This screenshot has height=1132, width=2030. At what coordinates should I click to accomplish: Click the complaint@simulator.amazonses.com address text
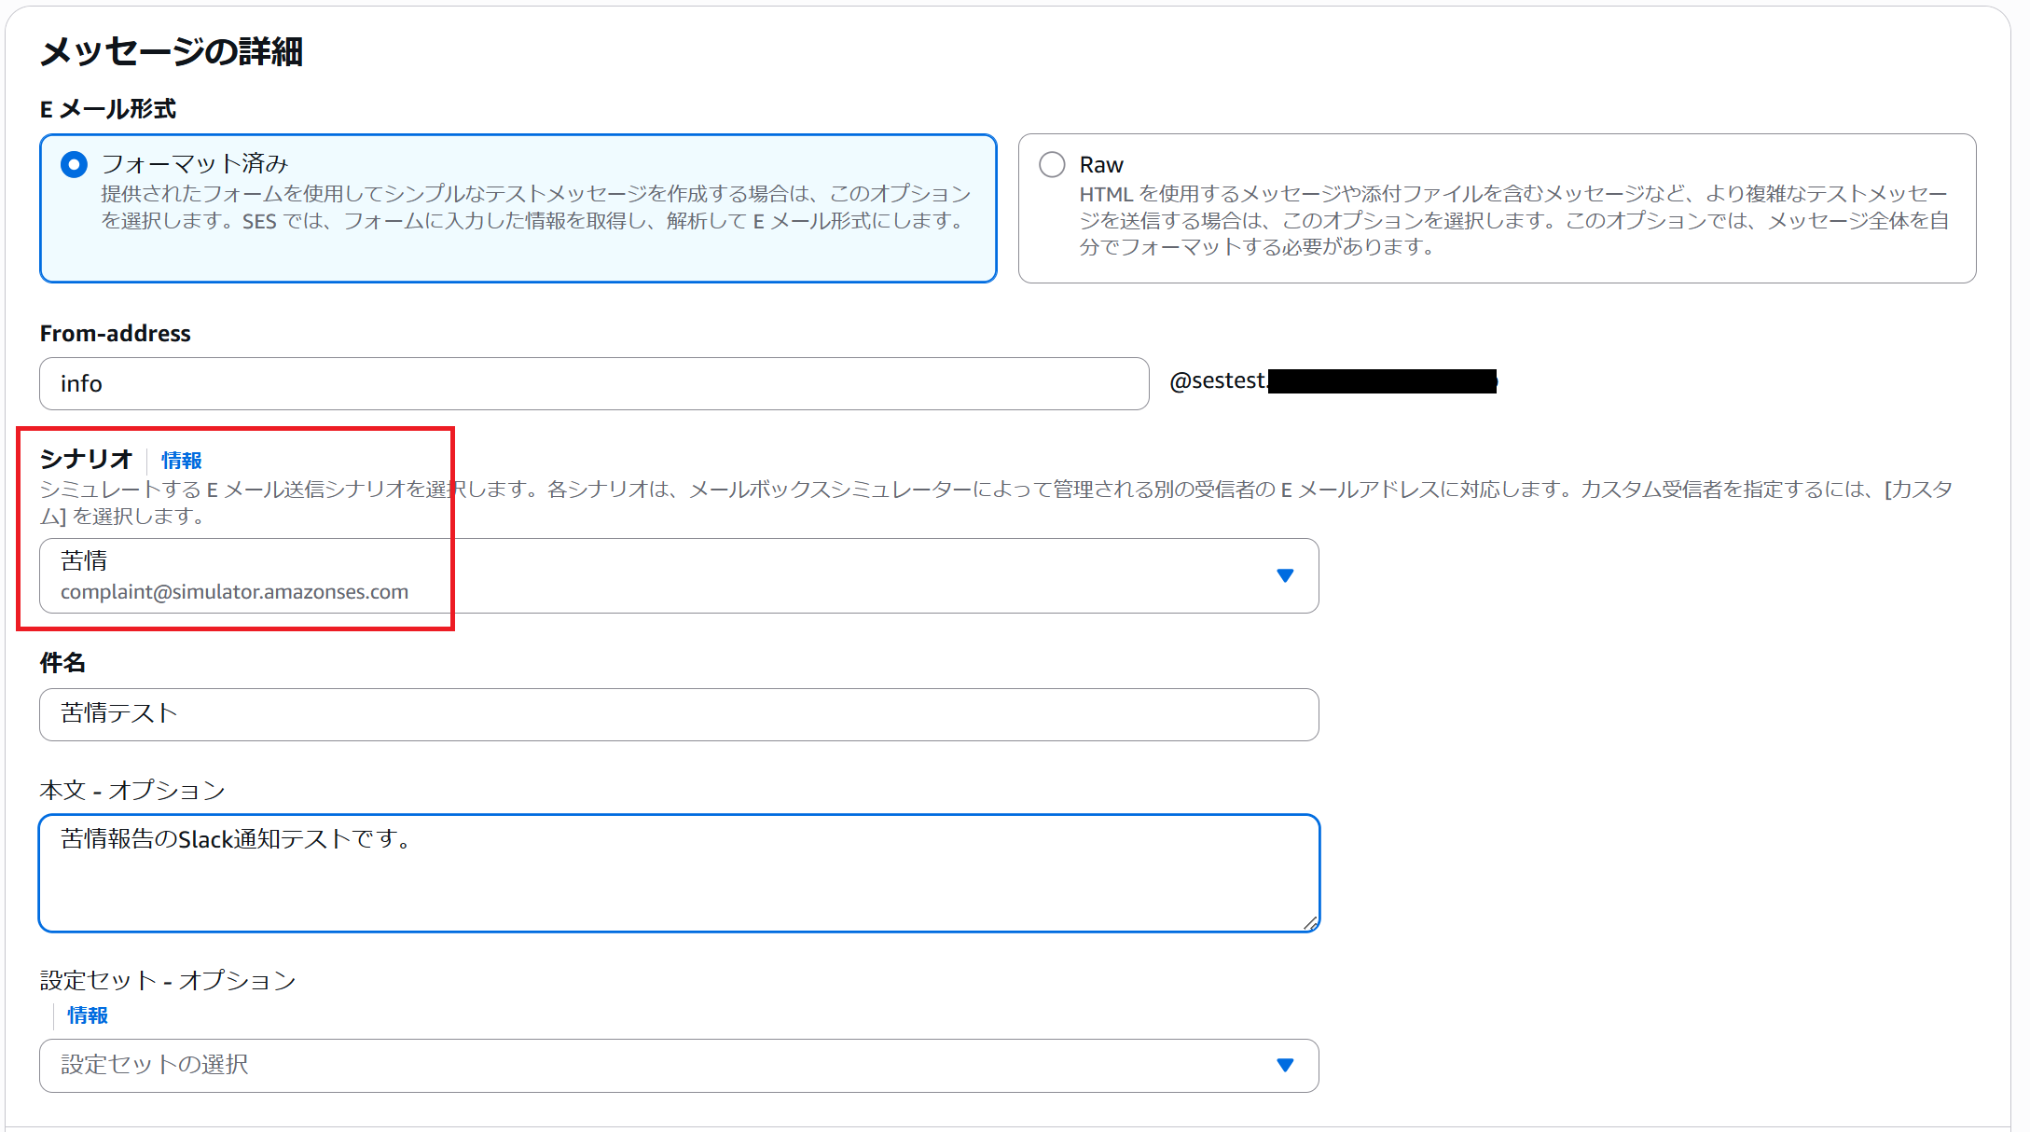click(x=234, y=592)
